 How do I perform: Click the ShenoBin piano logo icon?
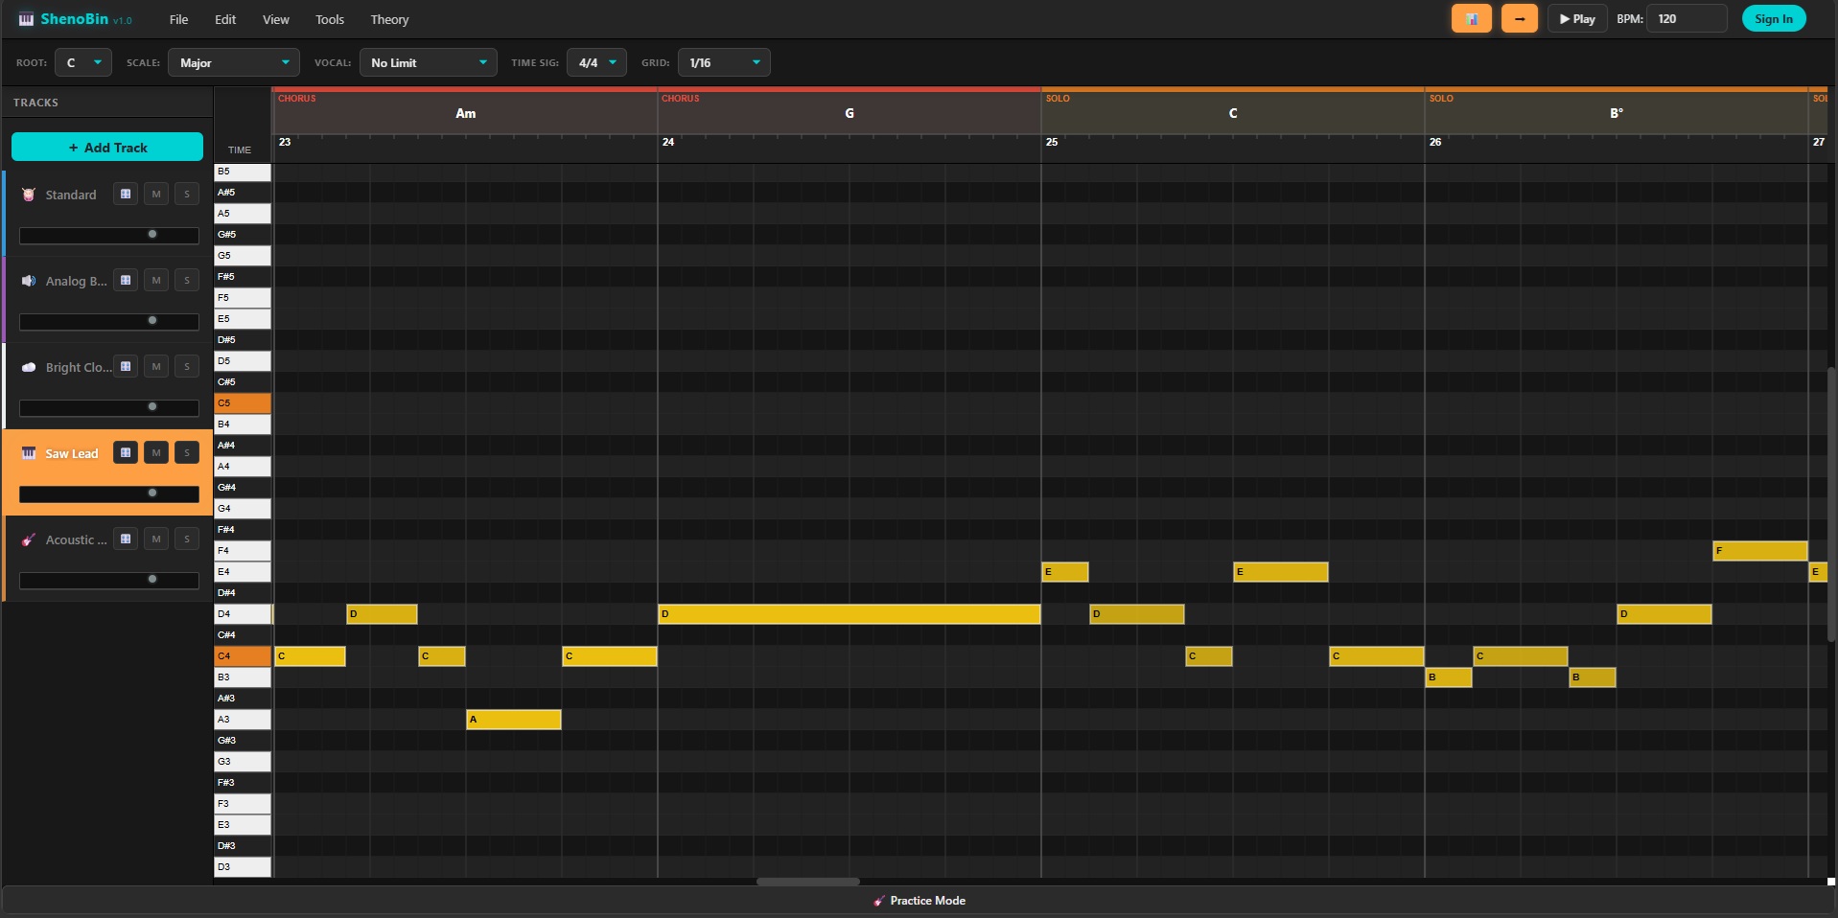click(26, 19)
